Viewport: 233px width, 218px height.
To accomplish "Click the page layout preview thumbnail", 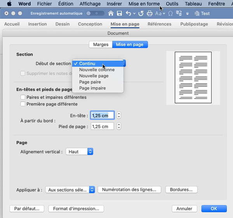I will (193, 77).
